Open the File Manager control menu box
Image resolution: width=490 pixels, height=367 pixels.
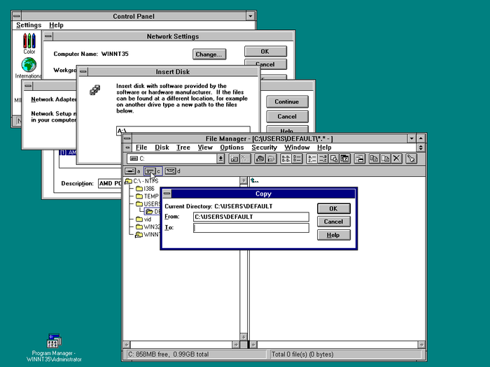127,138
